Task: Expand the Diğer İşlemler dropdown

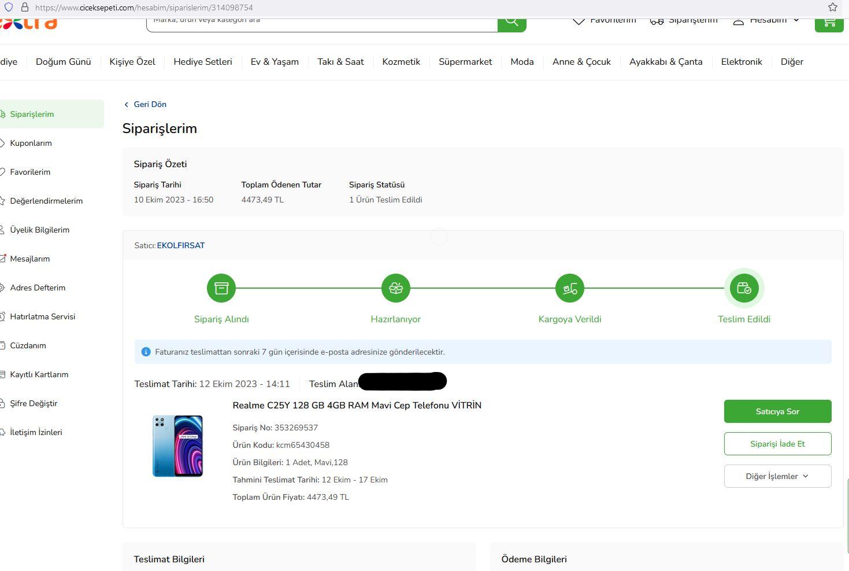Action: pos(777,476)
